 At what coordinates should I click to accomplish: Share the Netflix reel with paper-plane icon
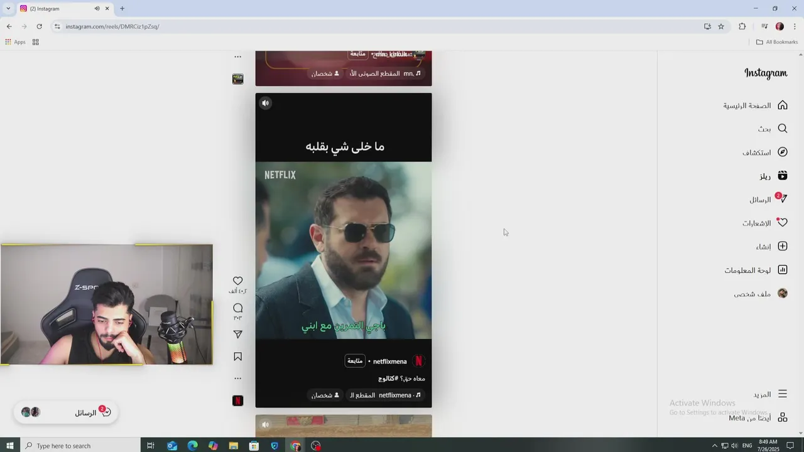237,335
